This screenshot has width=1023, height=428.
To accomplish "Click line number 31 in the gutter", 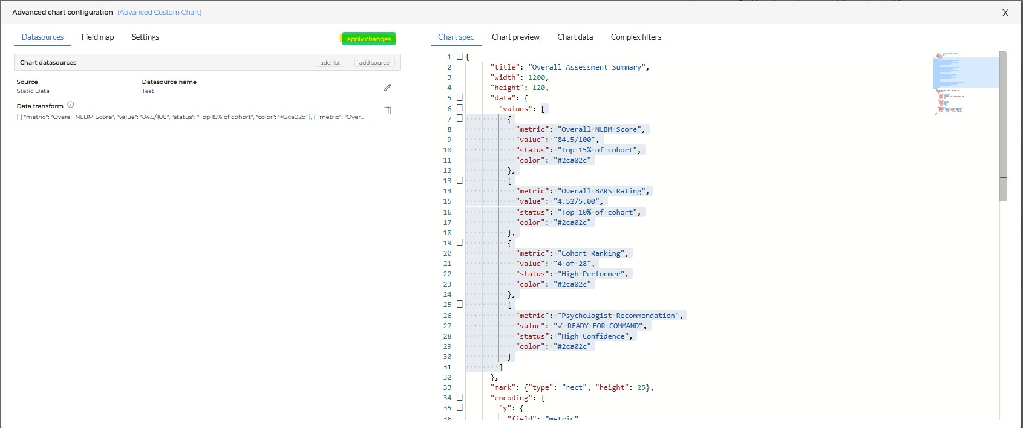I will [447, 367].
